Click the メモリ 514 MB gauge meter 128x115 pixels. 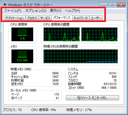point(22,56)
